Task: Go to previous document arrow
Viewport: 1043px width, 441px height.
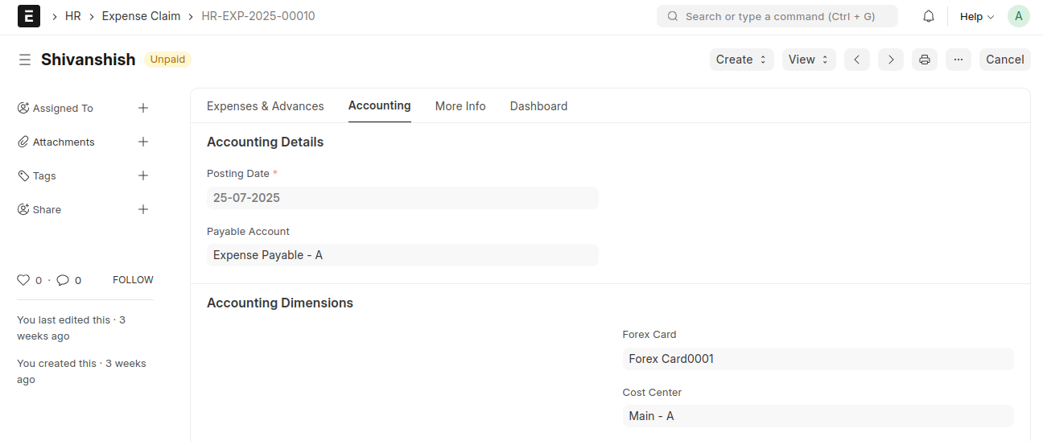Action: click(857, 60)
